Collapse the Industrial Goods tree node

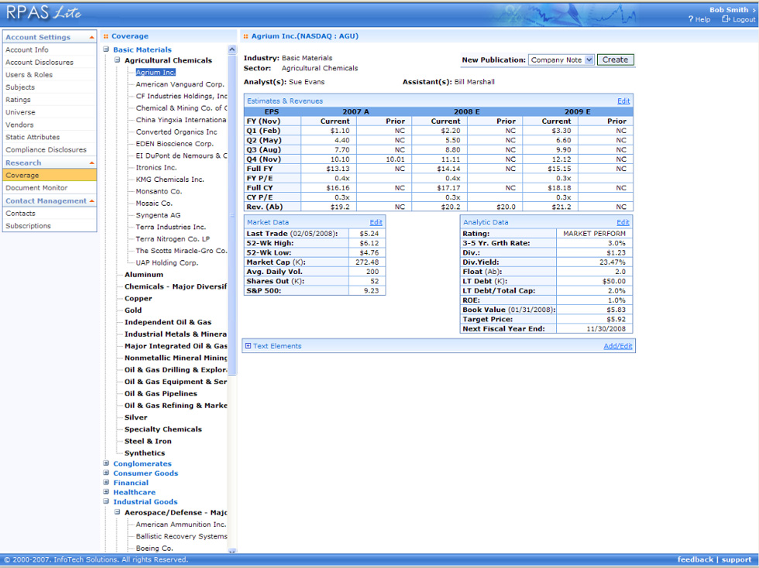pos(106,501)
